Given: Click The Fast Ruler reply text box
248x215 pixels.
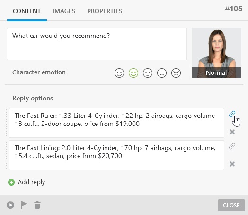Looking at the screenshot, I should [x=116, y=123].
